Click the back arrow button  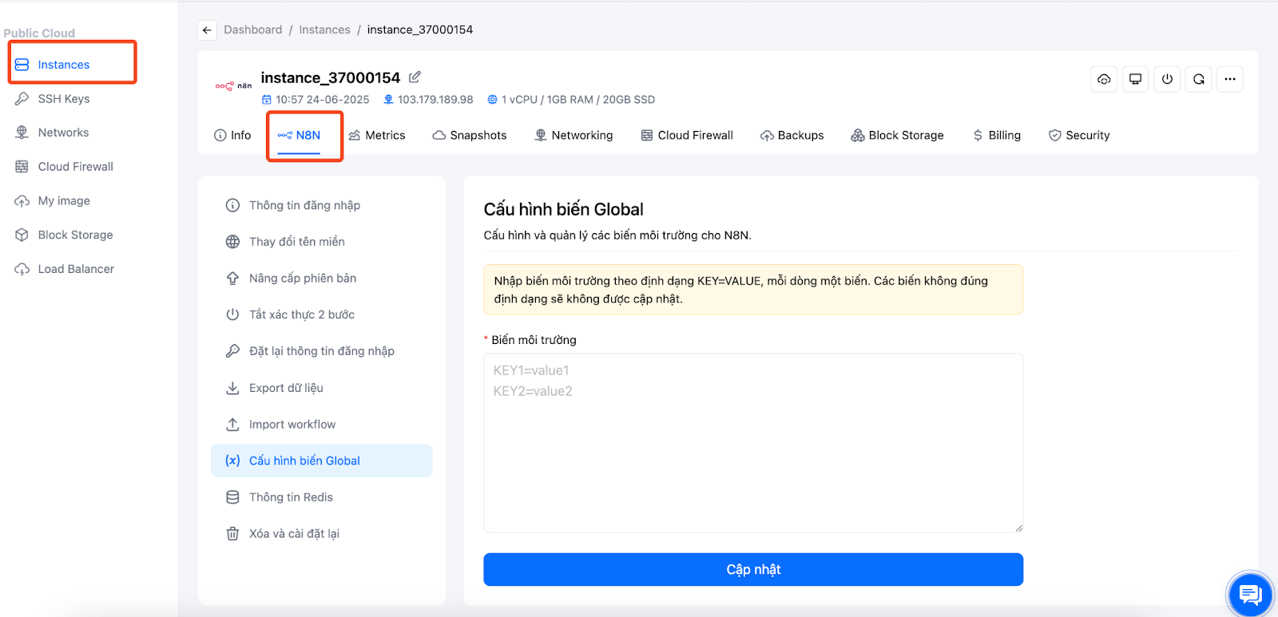207,30
